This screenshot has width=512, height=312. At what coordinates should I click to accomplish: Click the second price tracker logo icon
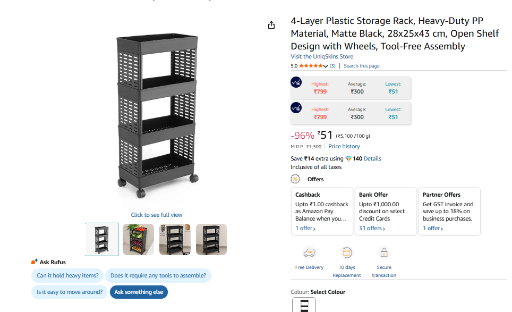pos(296,108)
